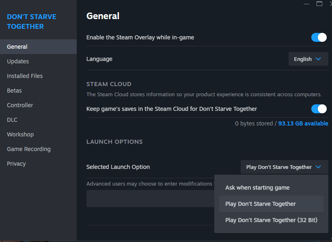Image resolution: width=332 pixels, height=242 pixels.
Task: Select "Play Don't Starve Together (32 Bit)" option
Action: click(x=271, y=220)
